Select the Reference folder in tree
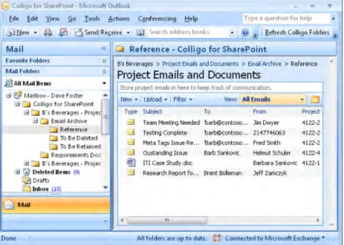The height and width of the screenshot is (245, 344). [74, 130]
